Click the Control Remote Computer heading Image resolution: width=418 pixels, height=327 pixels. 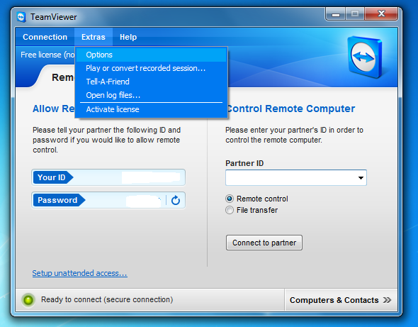pos(291,109)
